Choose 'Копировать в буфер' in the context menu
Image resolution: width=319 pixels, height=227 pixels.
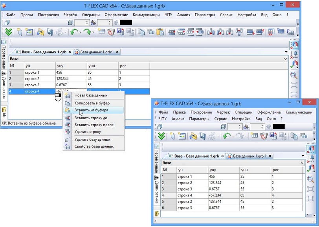pos(93,103)
